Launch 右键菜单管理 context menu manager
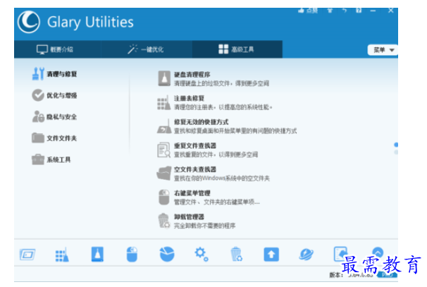427x287 pixels. (x=209, y=197)
